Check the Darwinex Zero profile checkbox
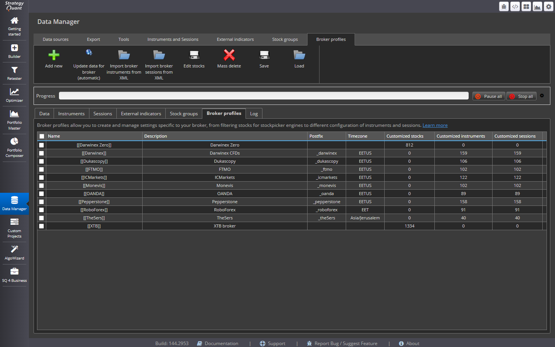The height and width of the screenshot is (347, 555). pyautogui.click(x=42, y=145)
